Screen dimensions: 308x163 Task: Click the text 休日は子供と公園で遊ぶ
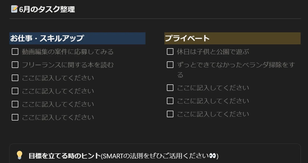[213, 52]
